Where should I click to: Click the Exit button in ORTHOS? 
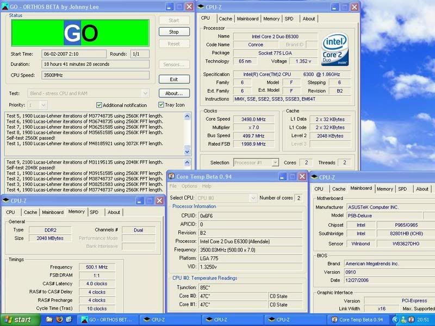[x=174, y=79]
